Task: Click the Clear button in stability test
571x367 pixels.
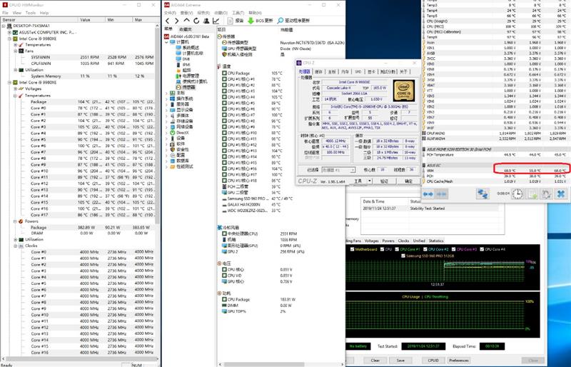Action: 375,361
